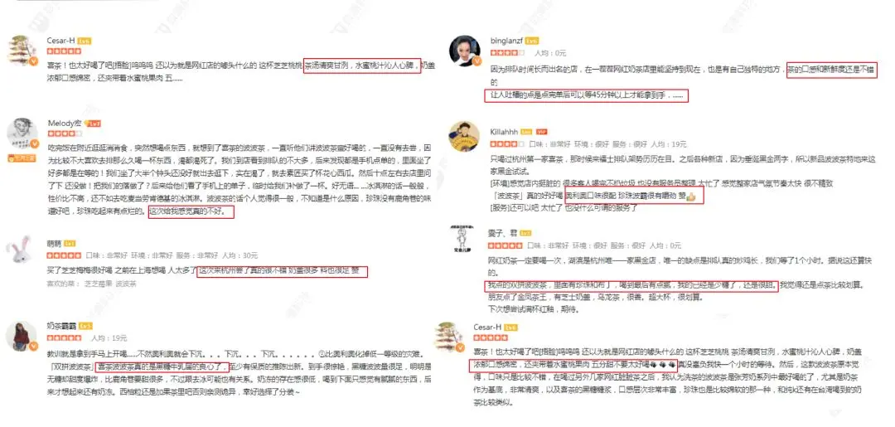Viewport: 895px width, 427px height.
Task: Click the 芝芝莓果 liked-dish link
Action: click(96, 283)
